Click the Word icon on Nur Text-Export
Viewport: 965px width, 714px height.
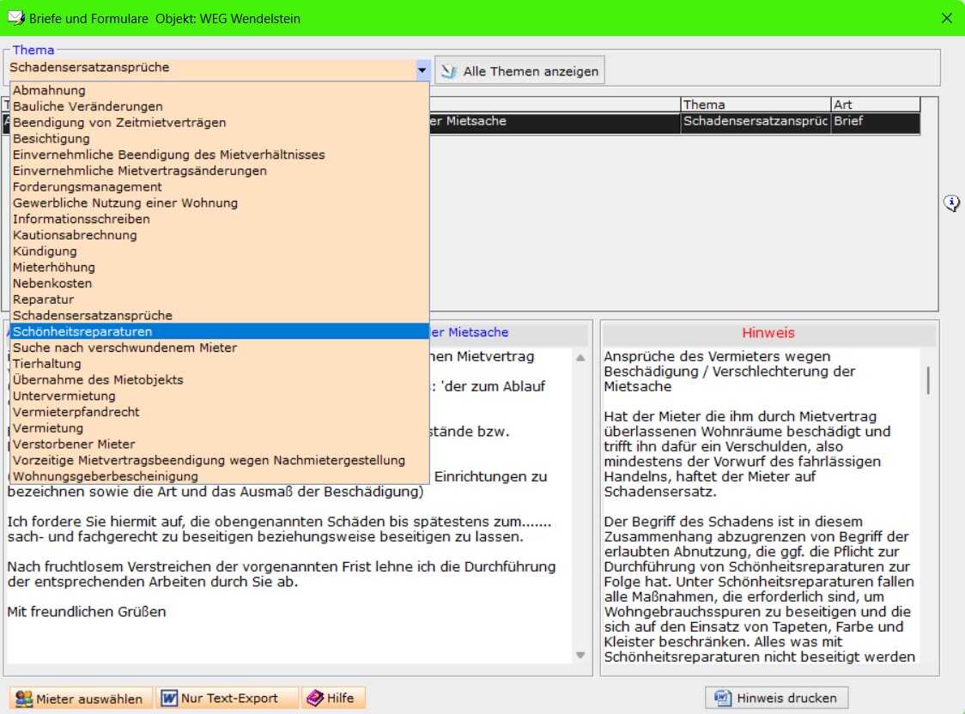click(169, 698)
